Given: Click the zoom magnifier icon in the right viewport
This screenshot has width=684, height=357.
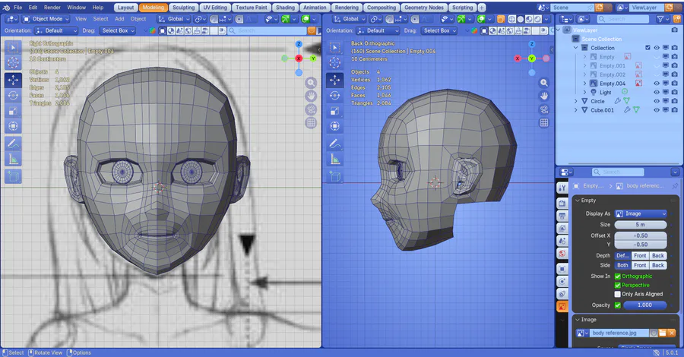Looking at the screenshot, I should [x=544, y=82].
